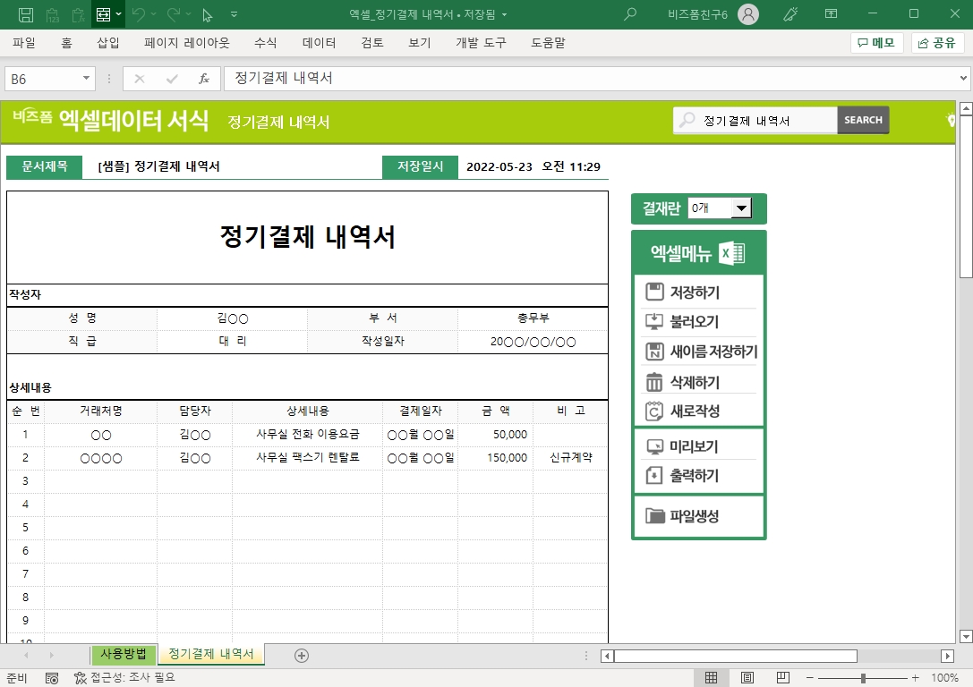Screen dimensions: 973x687
Task: Click the 파일생성 folder icon
Action: coord(654,515)
